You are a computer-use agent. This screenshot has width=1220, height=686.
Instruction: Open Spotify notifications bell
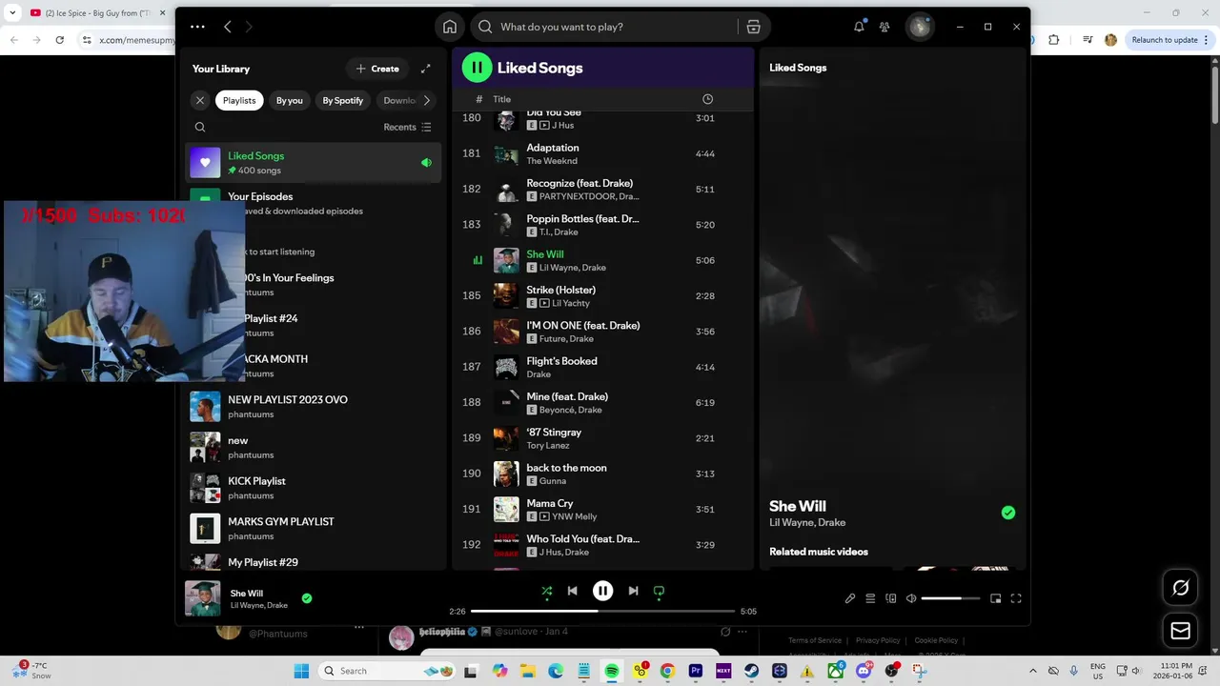tap(859, 27)
